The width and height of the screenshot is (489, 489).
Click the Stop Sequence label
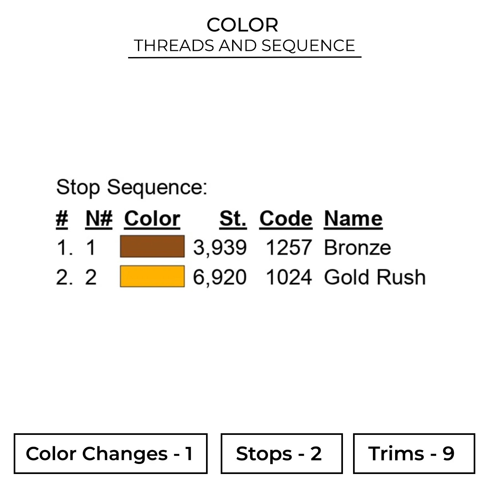point(132,187)
